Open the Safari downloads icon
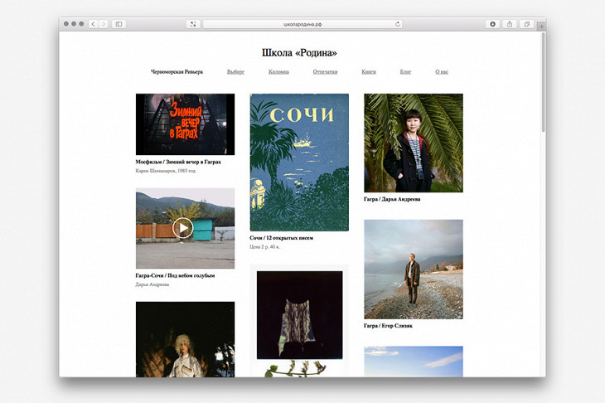 click(492, 24)
